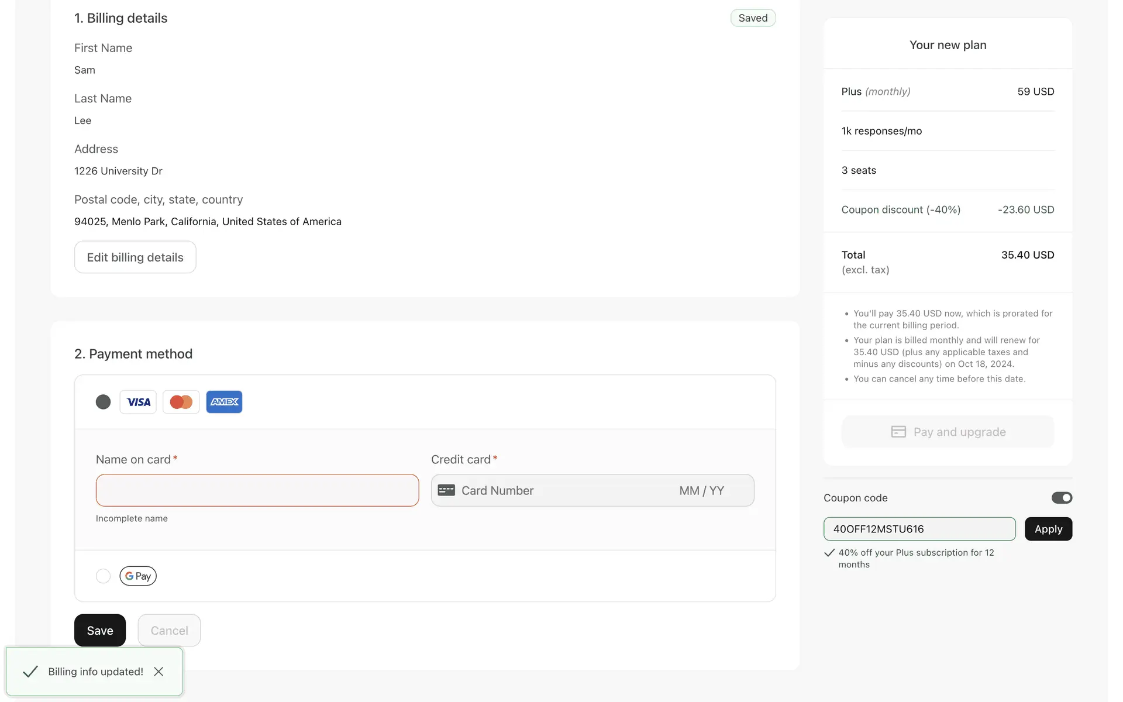
Task: Click the Mastercard logo
Action: tap(181, 402)
